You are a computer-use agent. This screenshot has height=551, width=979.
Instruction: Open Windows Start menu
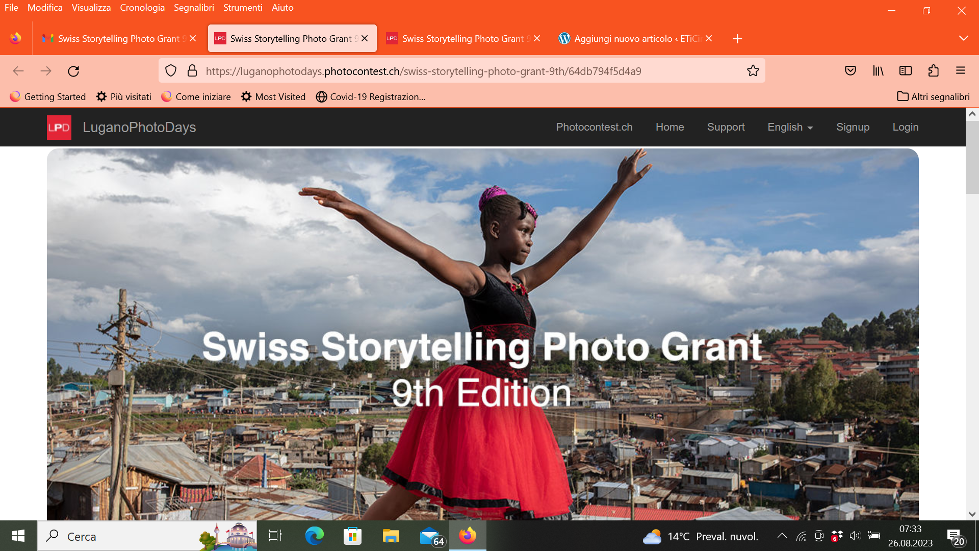(18, 536)
